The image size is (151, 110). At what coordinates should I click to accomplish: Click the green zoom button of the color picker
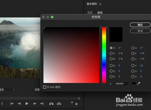click(52, 17)
